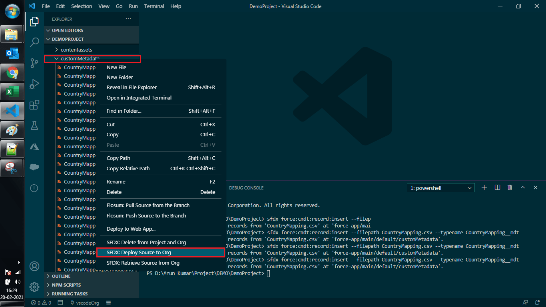Split the terminal pane

(497, 187)
